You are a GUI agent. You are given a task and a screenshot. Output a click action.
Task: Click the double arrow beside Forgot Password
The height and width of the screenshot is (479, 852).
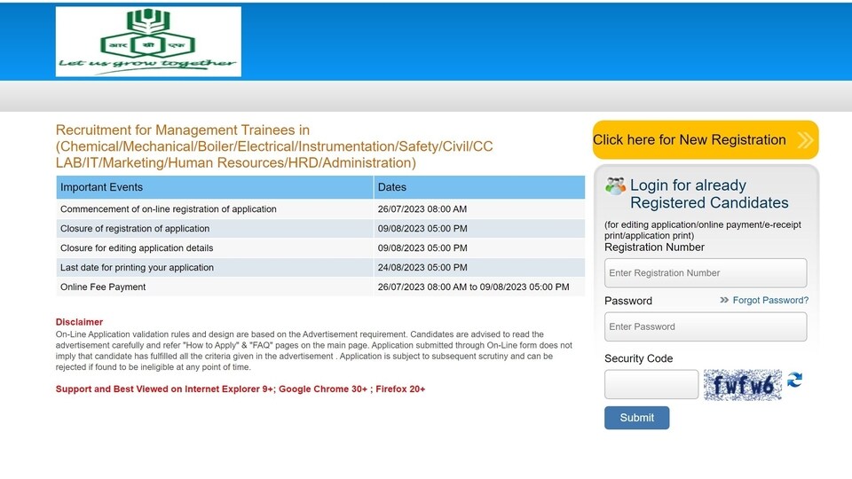(x=724, y=300)
